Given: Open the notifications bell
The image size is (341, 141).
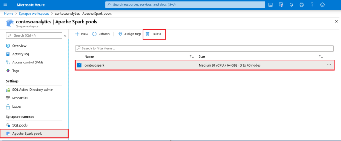Looking at the screenshot, I should 291,5.
